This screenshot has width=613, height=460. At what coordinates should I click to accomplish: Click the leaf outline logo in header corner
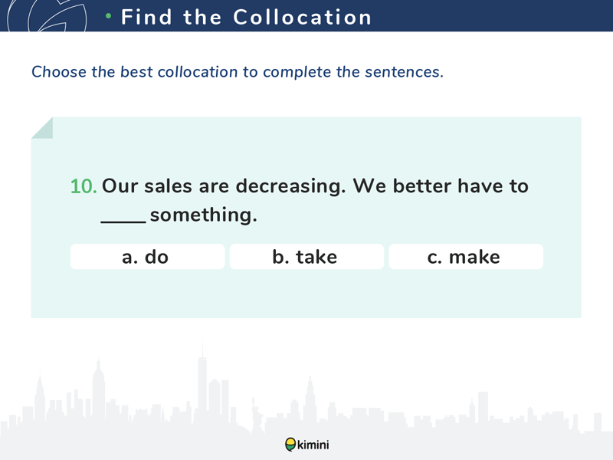pos(54,15)
